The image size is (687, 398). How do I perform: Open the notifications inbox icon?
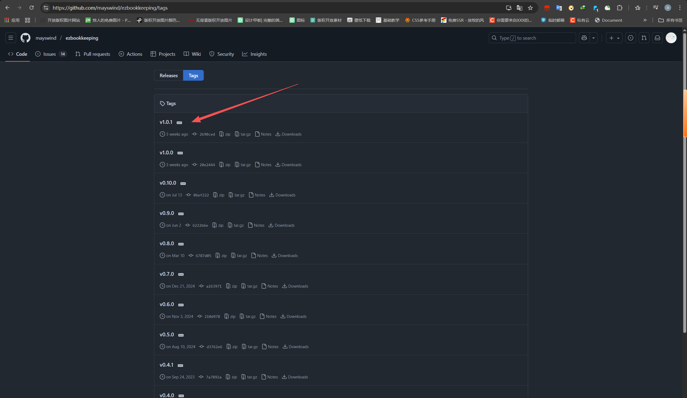657,38
